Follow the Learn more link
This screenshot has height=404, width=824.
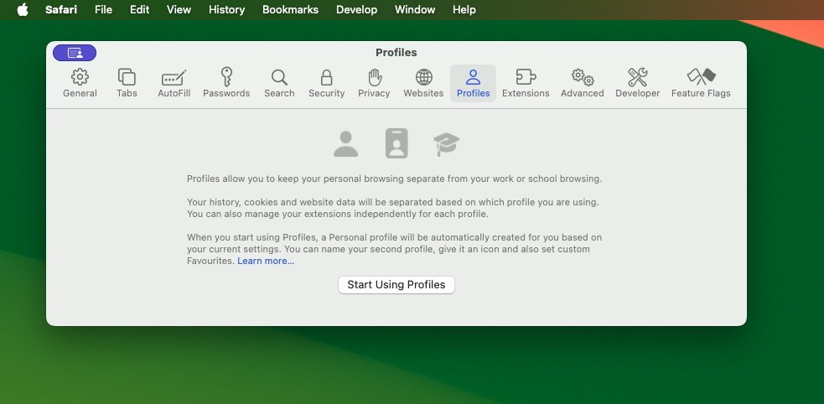click(x=266, y=262)
